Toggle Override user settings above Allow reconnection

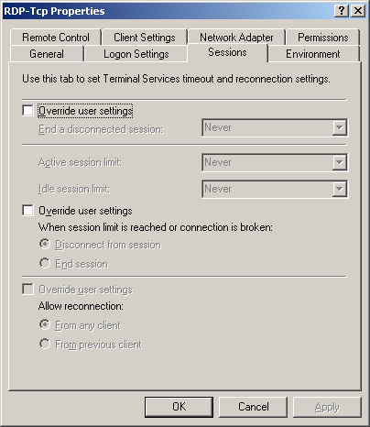click(27, 290)
